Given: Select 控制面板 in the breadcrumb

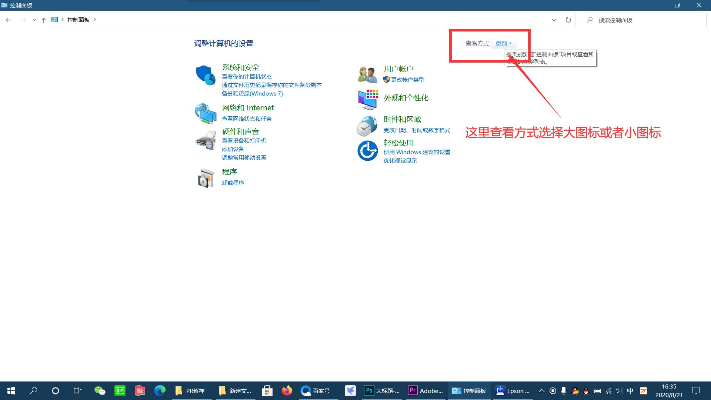Looking at the screenshot, I should click(78, 20).
